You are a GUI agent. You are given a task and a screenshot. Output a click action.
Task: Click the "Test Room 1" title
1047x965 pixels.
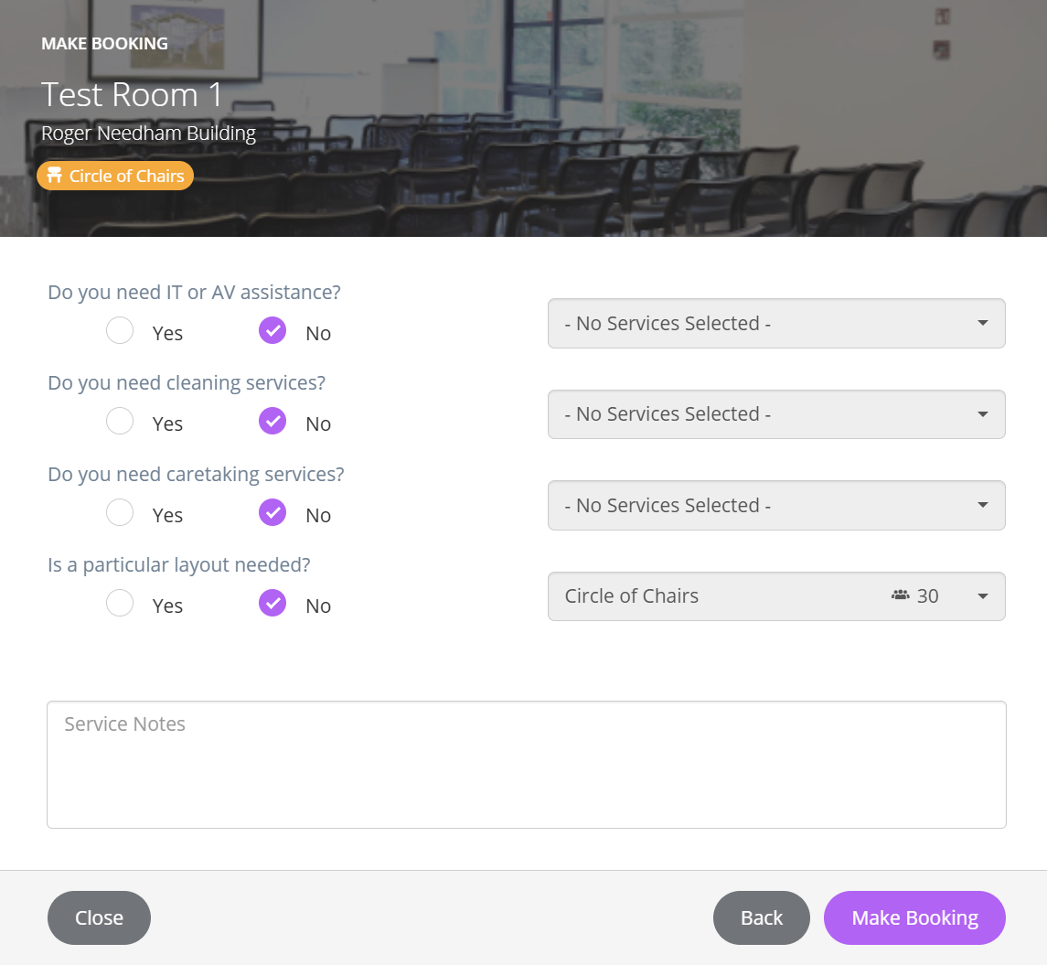pyautogui.click(x=132, y=94)
